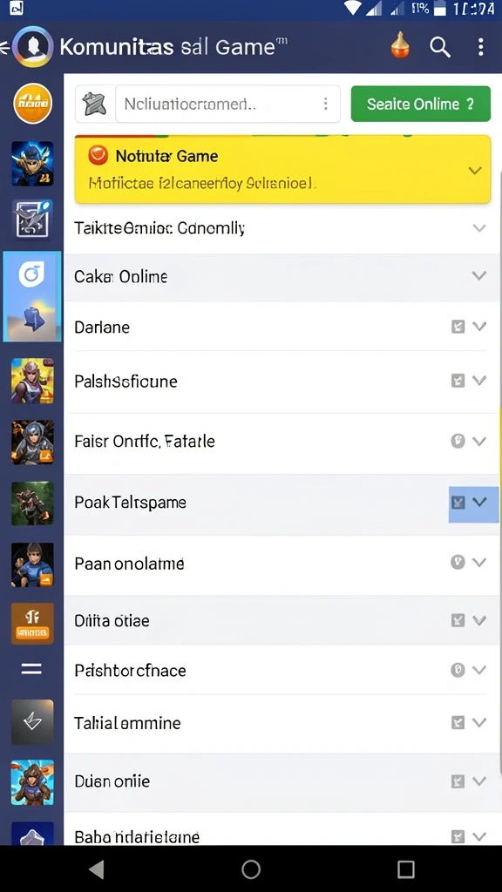The width and height of the screenshot is (502, 892).
Task: Toggle the checkbox on the Poak Telrspame row
Action: (458, 502)
